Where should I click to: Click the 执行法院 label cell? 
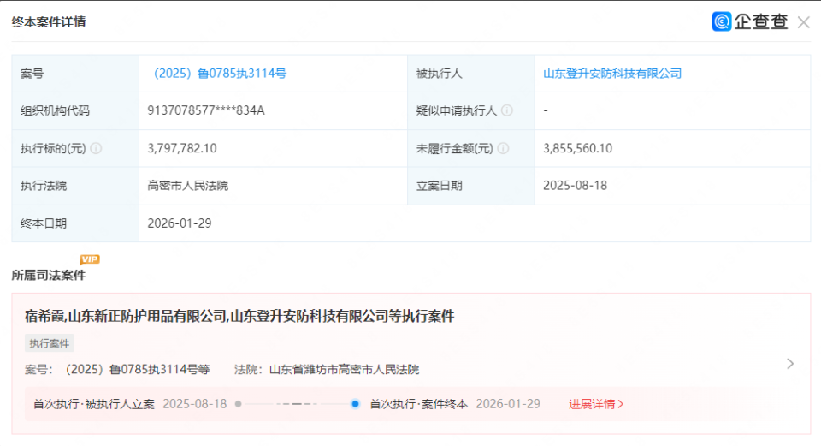pos(75,186)
